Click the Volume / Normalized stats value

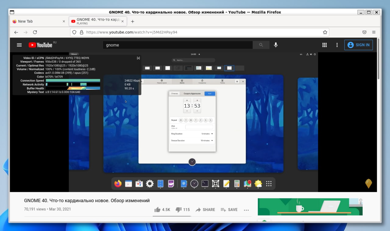[x=70, y=69]
